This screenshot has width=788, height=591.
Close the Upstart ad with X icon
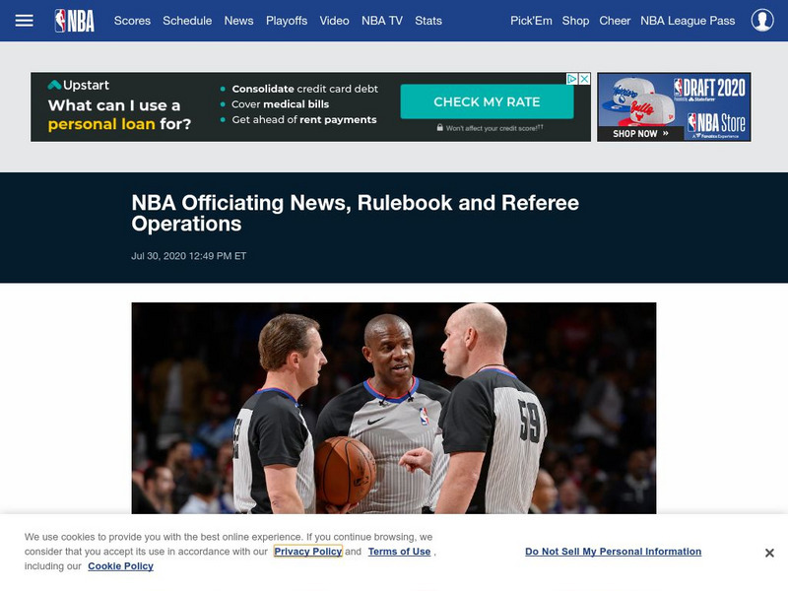pos(584,79)
